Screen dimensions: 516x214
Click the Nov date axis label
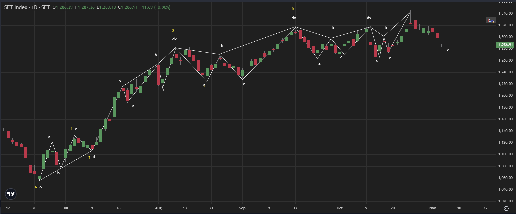click(432, 208)
